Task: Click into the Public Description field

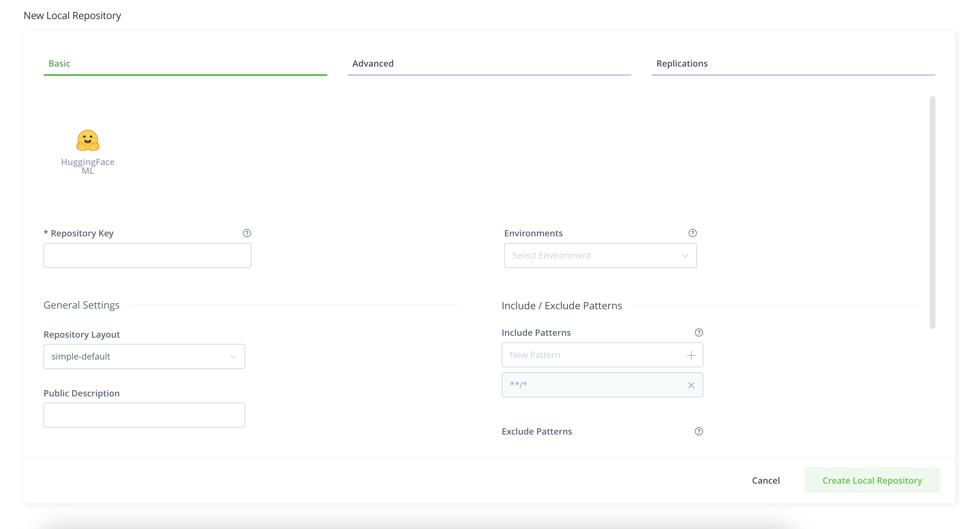Action: pyautogui.click(x=144, y=415)
